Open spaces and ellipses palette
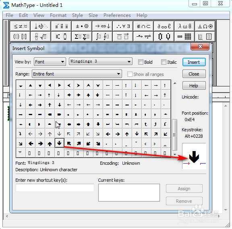 41,26
